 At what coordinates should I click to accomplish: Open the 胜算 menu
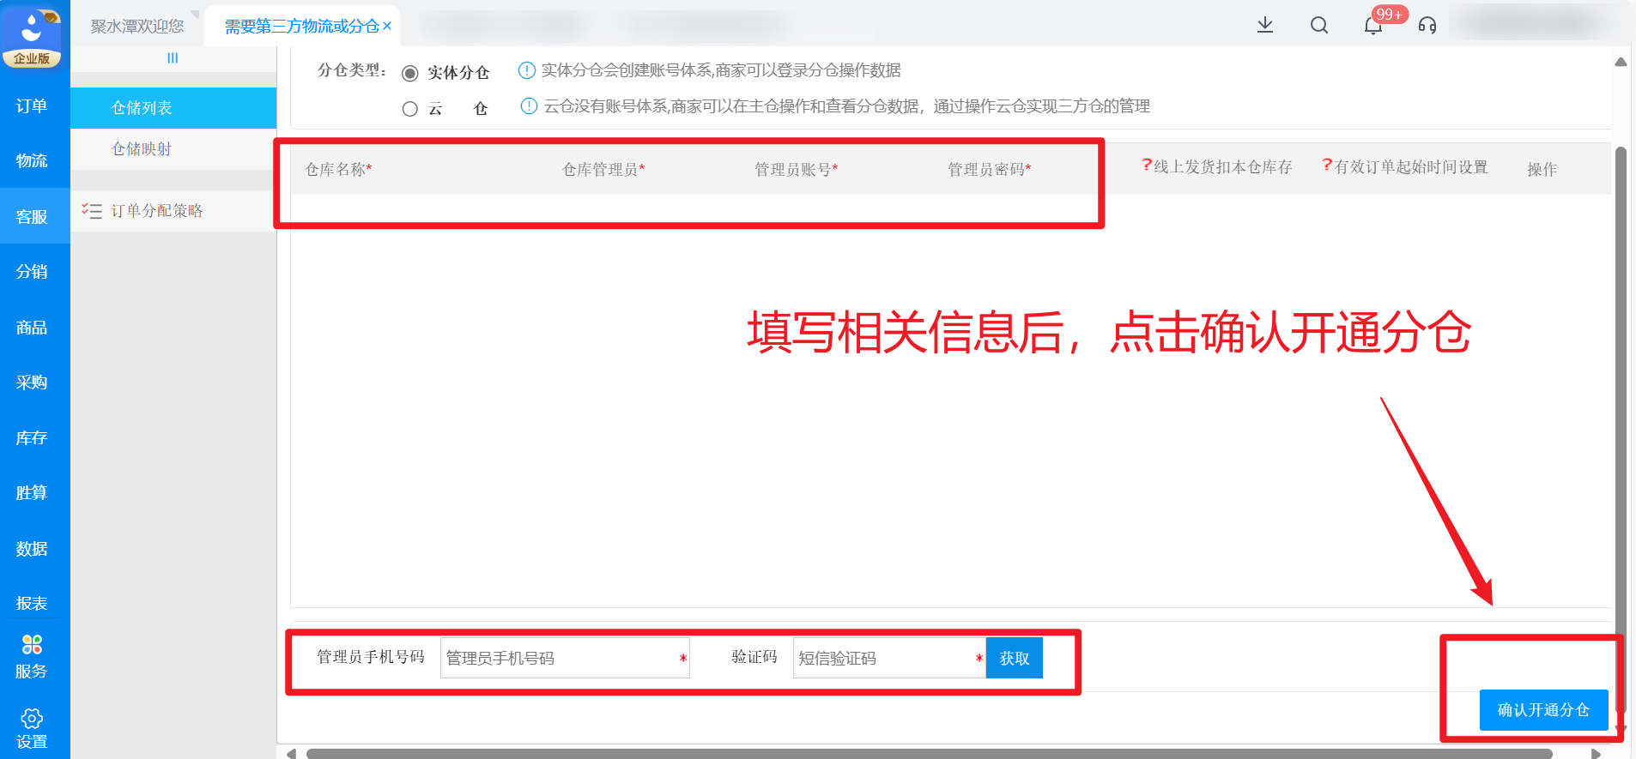[x=32, y=492]
